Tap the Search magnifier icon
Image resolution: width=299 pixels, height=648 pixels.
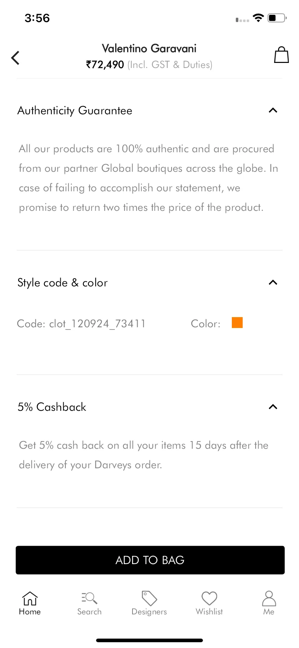click(90, 598)
